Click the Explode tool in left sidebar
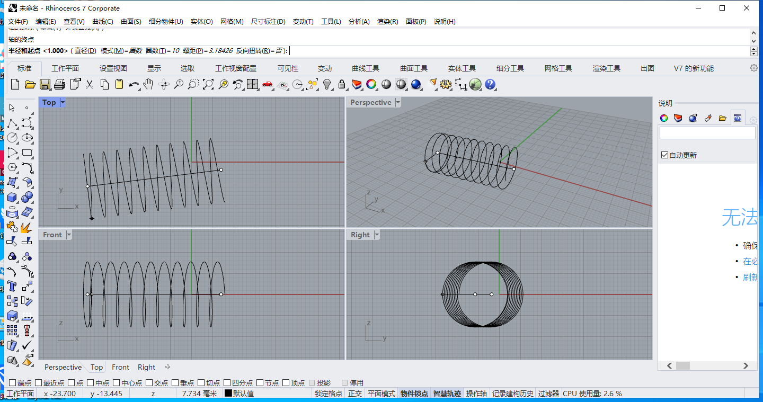Viewport: 763px width, 402px height. click(26, 227)
